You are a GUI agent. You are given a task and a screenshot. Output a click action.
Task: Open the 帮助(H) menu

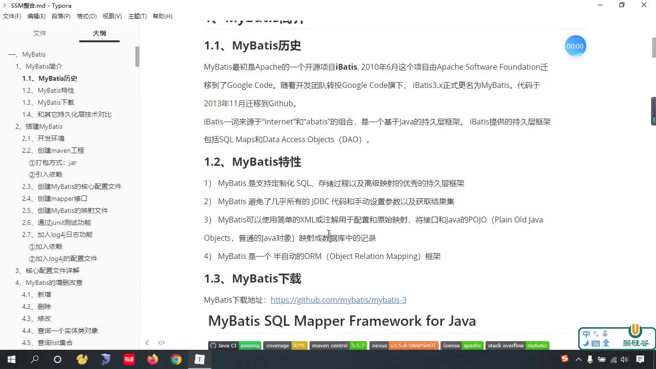pos(162,16)
